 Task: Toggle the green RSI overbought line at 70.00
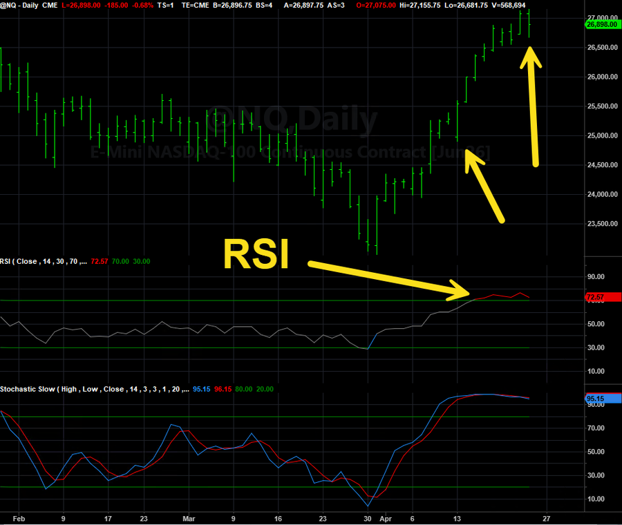tap(276, 300)
